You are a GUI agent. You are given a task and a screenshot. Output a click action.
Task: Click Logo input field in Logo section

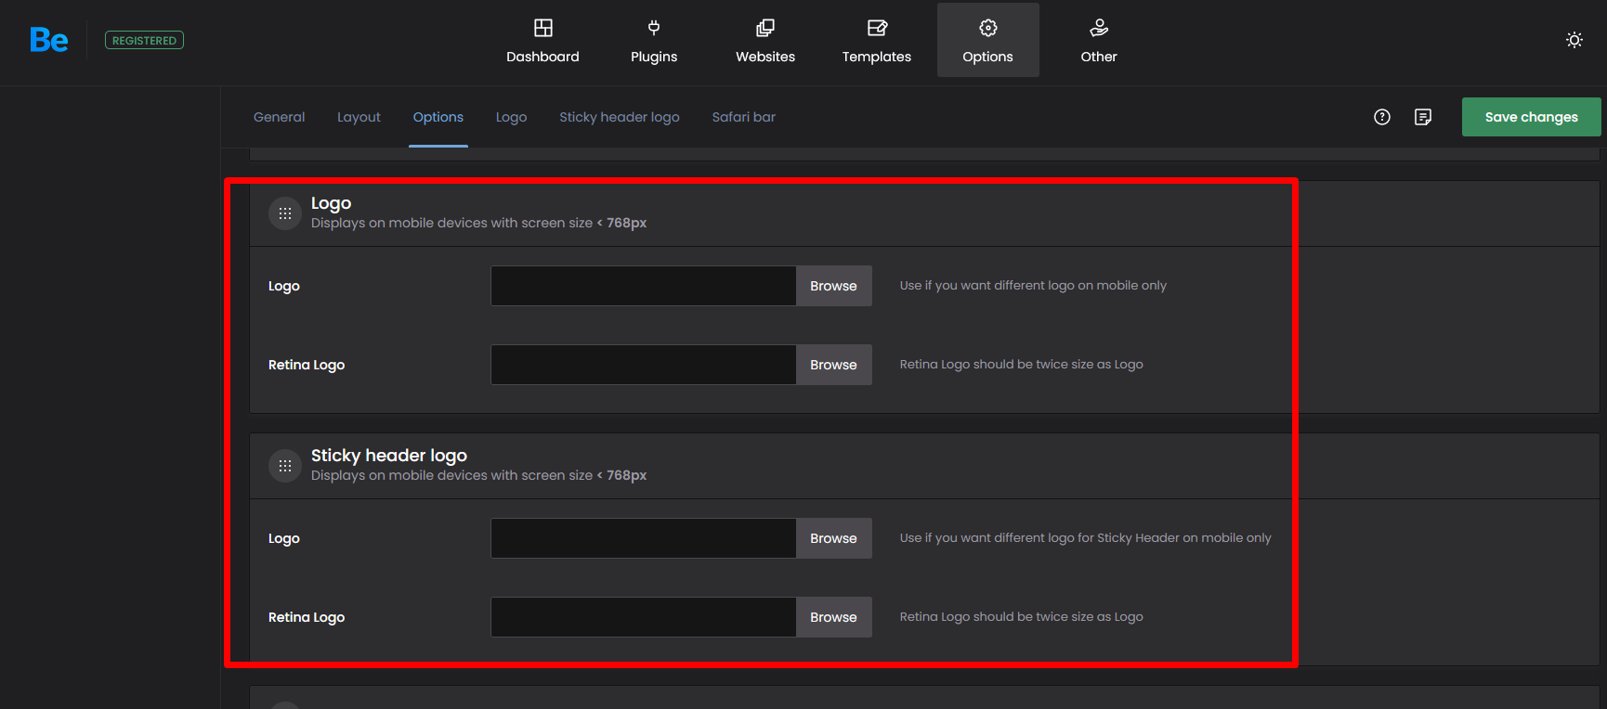click(644, 286)
